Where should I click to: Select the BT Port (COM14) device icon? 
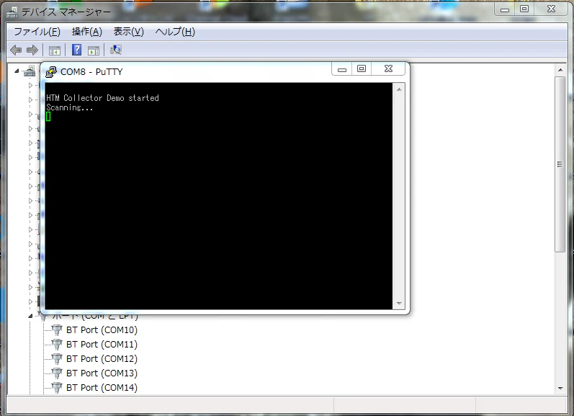click(x=57, y=387)
